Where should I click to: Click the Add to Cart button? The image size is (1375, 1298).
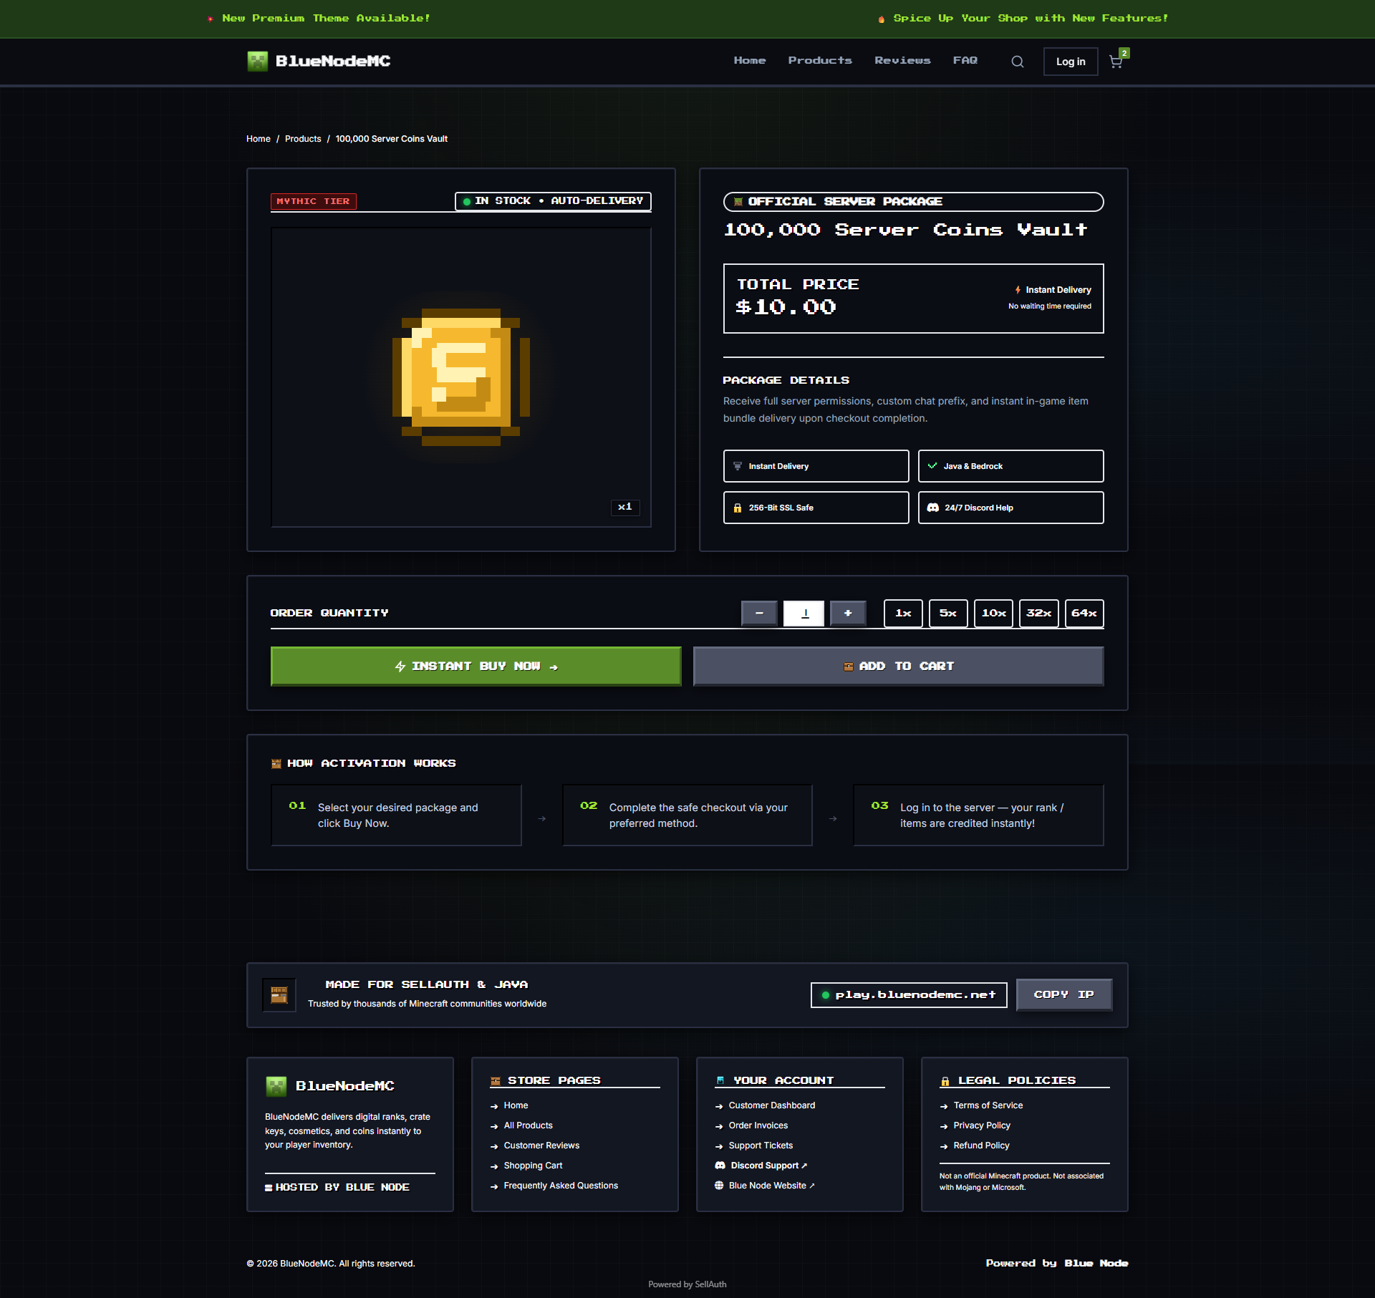click(899, 667)
